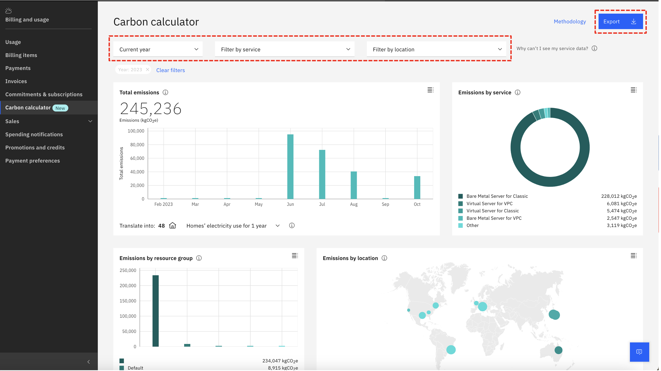The image size is (661, 371).
Task: Open the Current year dropdown
Action: [x=158, y=50]
